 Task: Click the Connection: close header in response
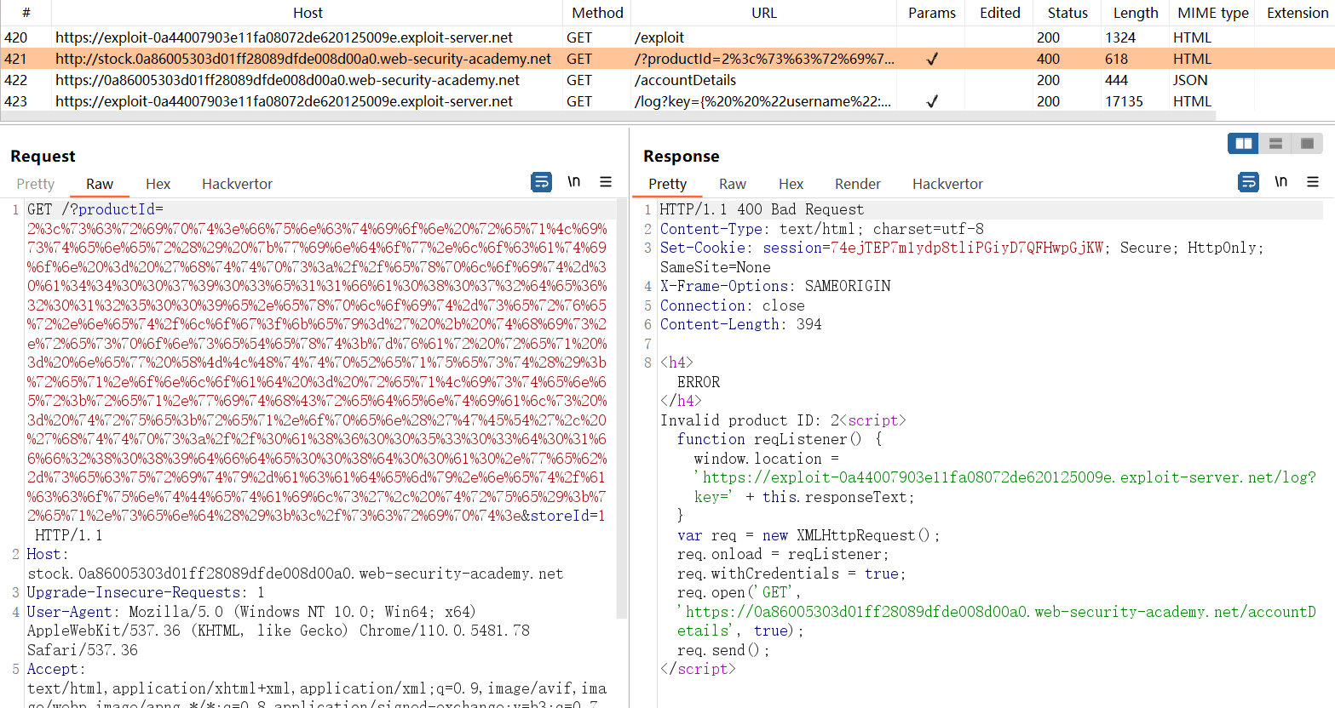[x=732, y=305]
